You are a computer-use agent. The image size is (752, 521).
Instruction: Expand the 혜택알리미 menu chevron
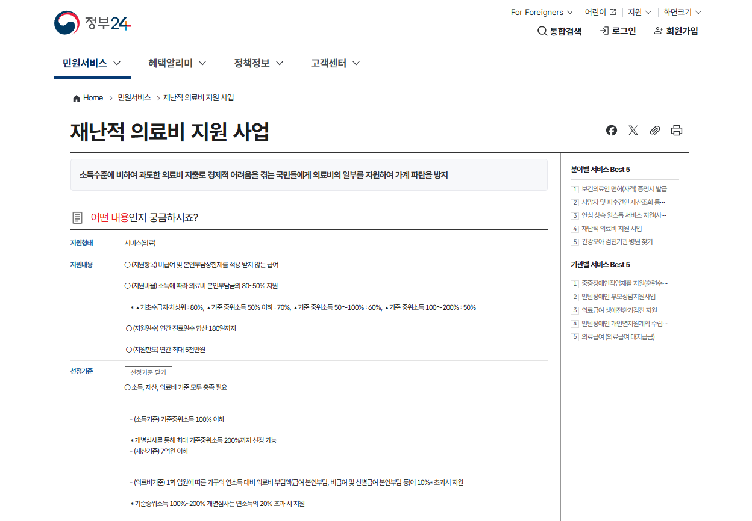(203, 63)
